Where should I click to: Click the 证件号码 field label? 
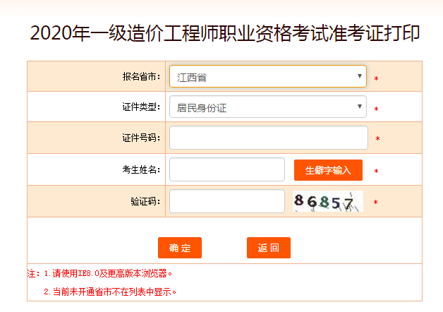(141, 138)
